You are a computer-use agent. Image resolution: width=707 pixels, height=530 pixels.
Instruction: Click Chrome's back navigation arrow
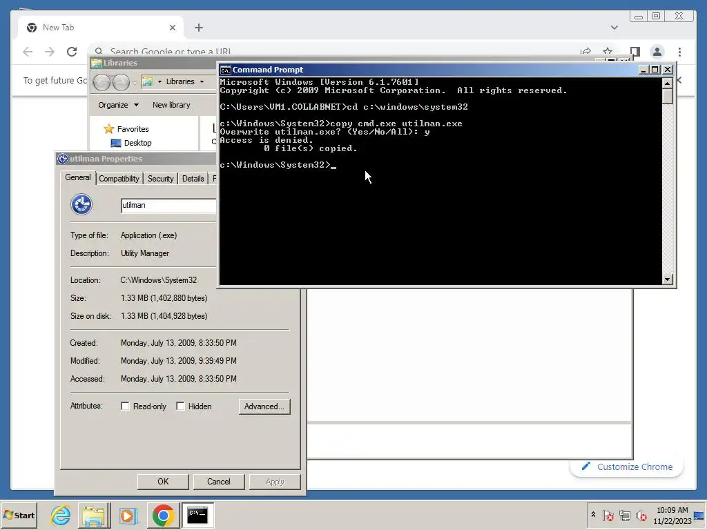(x=28, y=52)
